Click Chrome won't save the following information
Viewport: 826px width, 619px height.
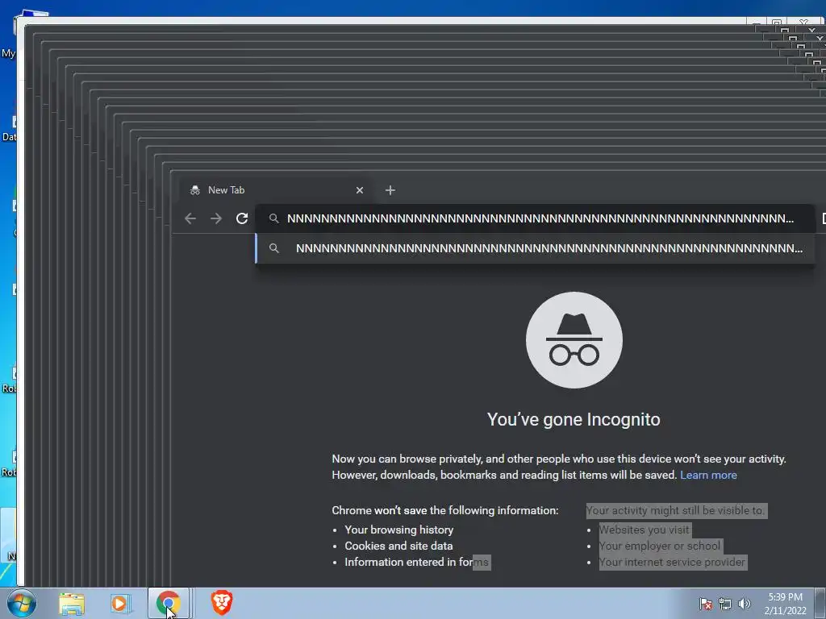click(445, 510)
